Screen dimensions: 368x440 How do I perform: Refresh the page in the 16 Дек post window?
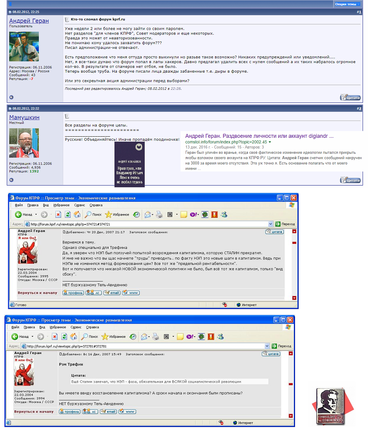click(x=64, y=337)
